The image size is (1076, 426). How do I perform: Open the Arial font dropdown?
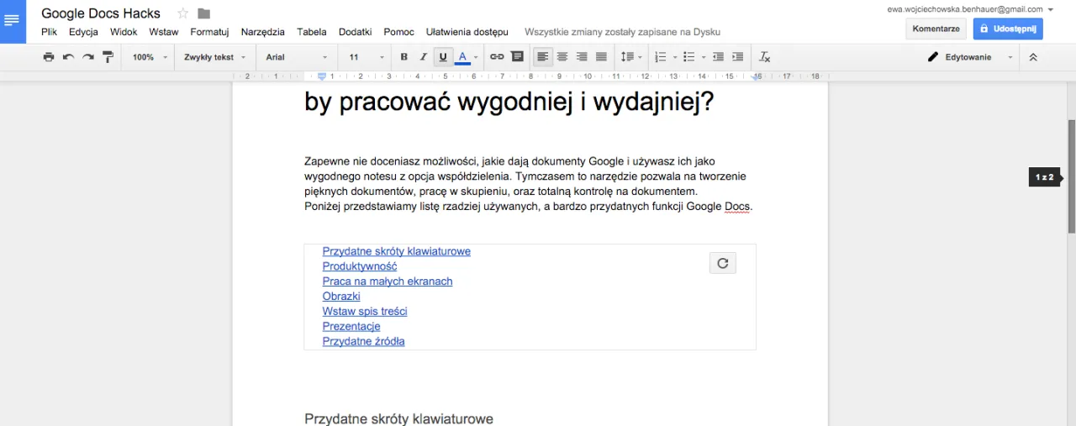pyautogui.click(x=297, y=57)
